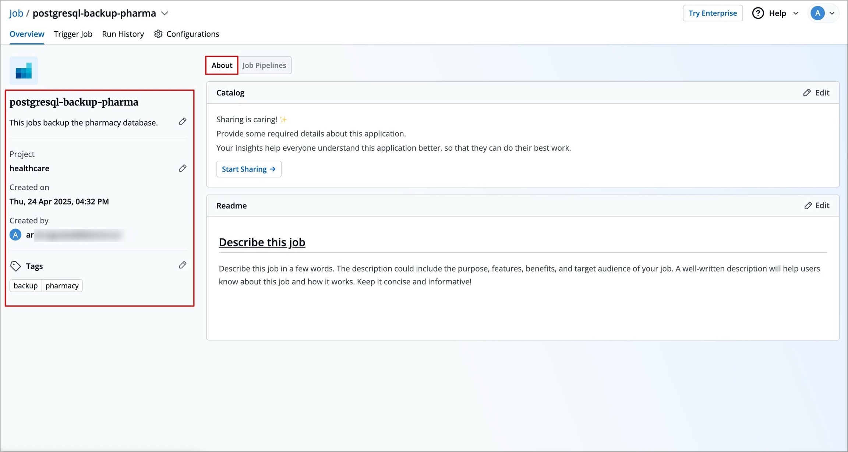
Task: Open the user account dropdown chevron
Action: click(832, 13)
